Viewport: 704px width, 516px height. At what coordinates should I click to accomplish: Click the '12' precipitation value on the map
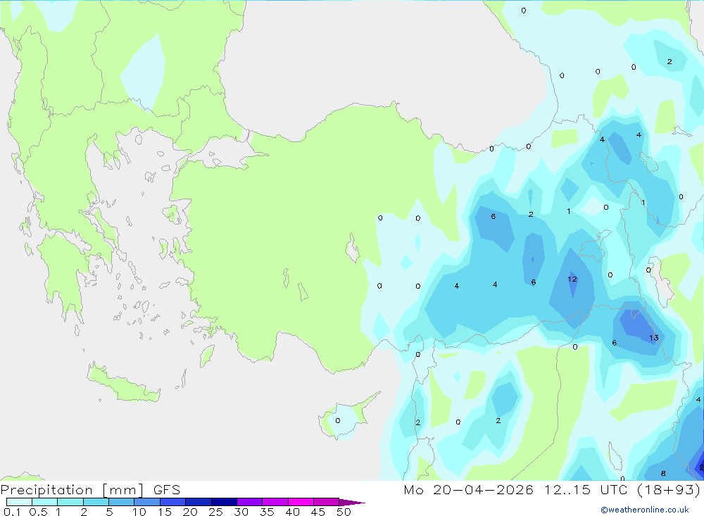click(x=572, y=279)
